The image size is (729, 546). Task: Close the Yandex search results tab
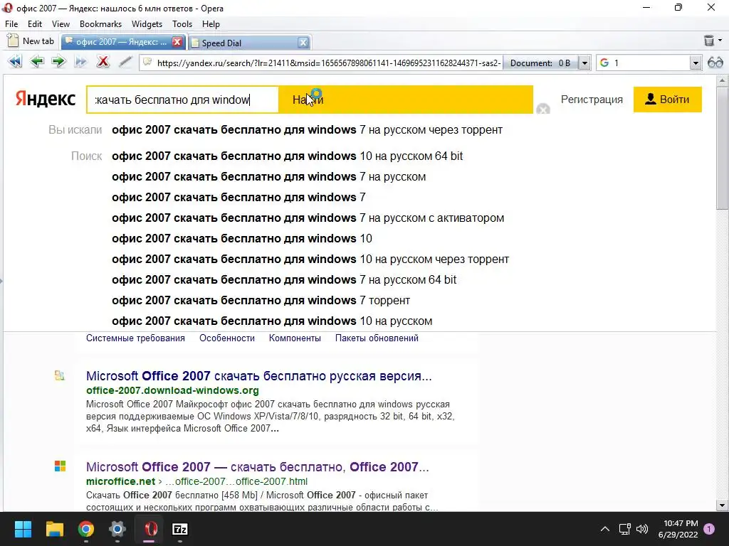pos(177,42)
